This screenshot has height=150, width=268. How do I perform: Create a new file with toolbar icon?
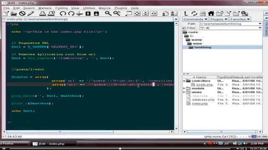click(x=6, y=13)
